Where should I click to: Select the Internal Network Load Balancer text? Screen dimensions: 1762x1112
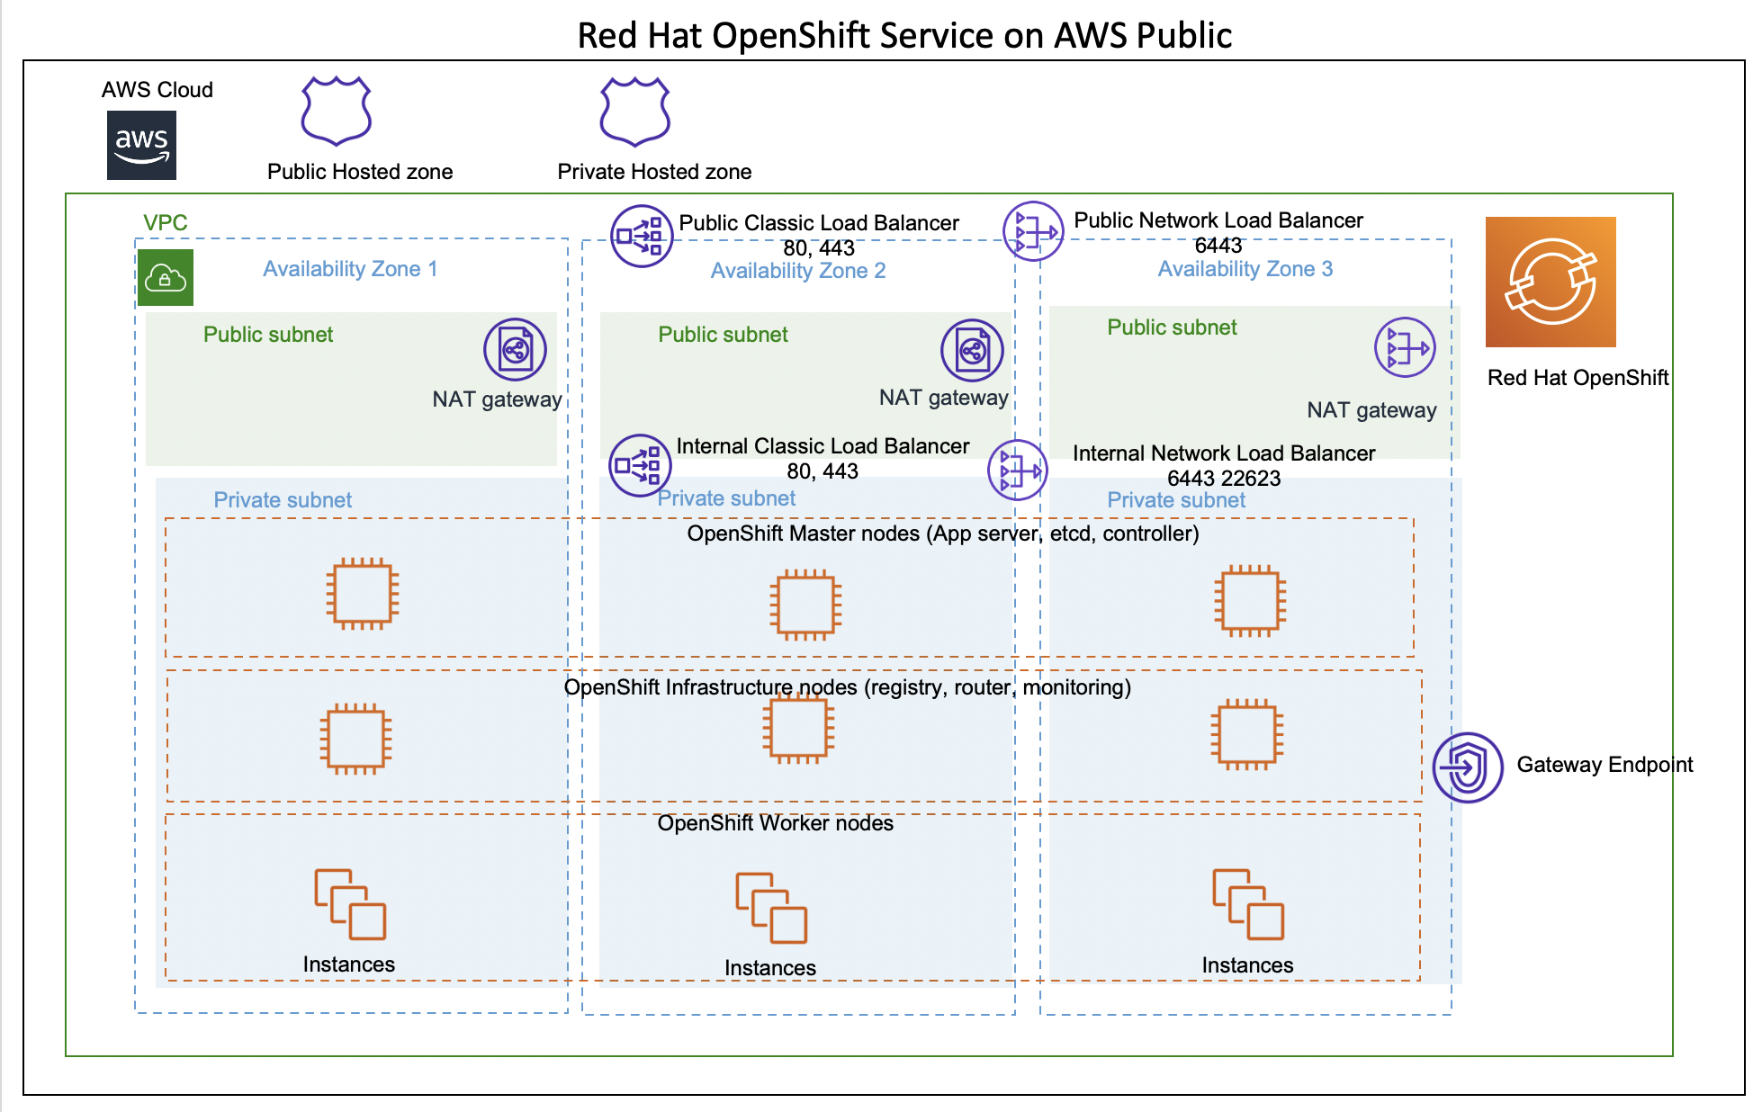tap(1224, 453)
